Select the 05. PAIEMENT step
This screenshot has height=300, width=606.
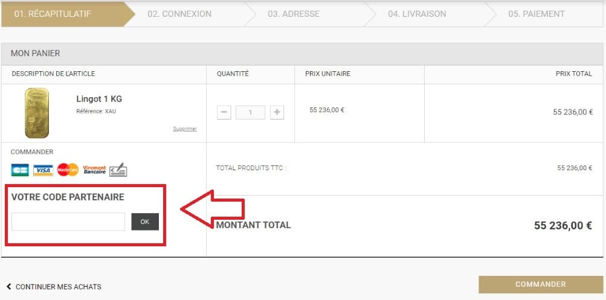tap(537, 14)
